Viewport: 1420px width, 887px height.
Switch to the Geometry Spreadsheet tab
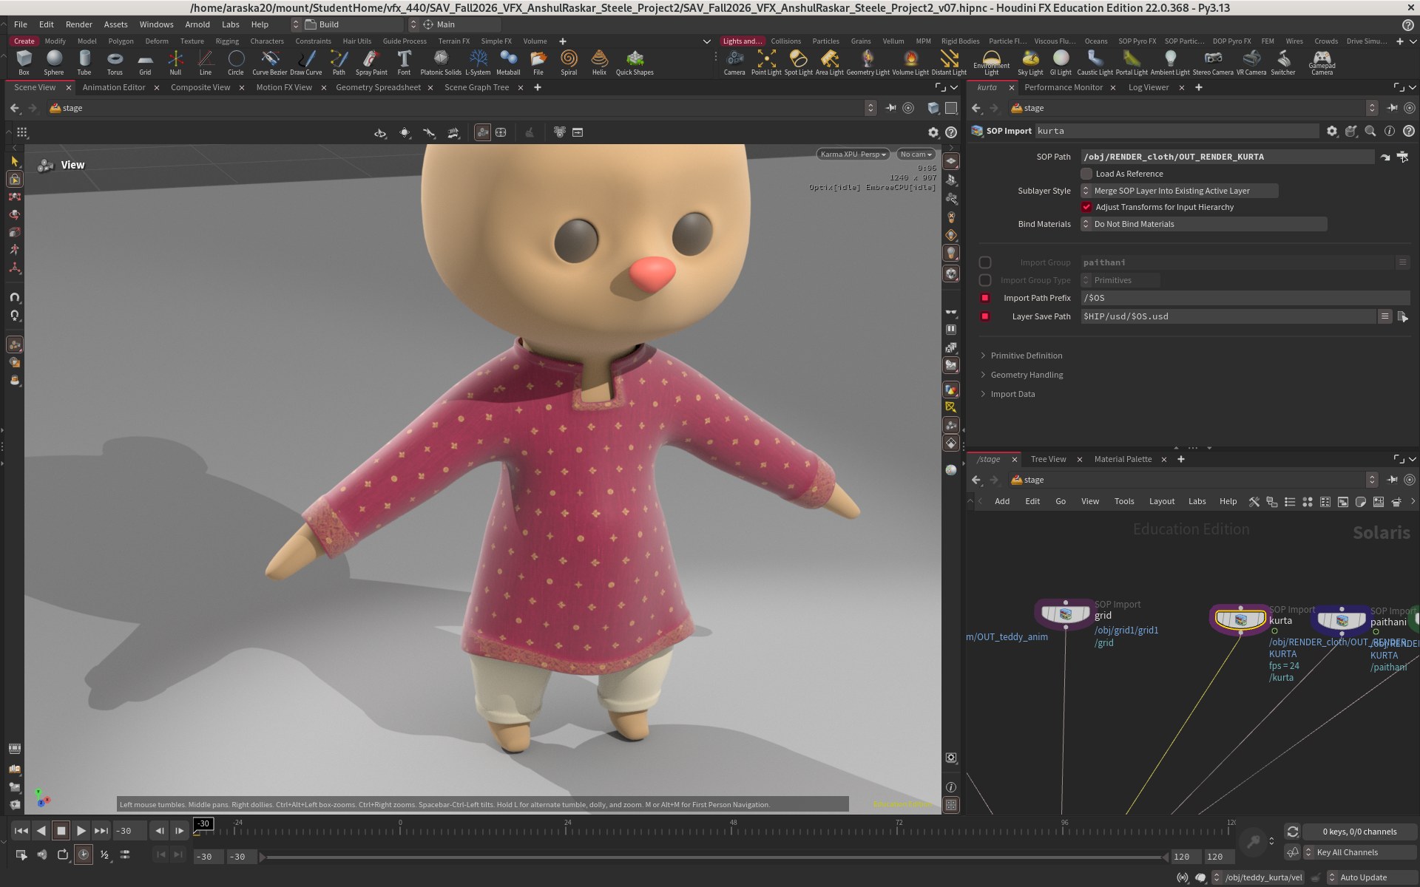(x=378, y=87)
